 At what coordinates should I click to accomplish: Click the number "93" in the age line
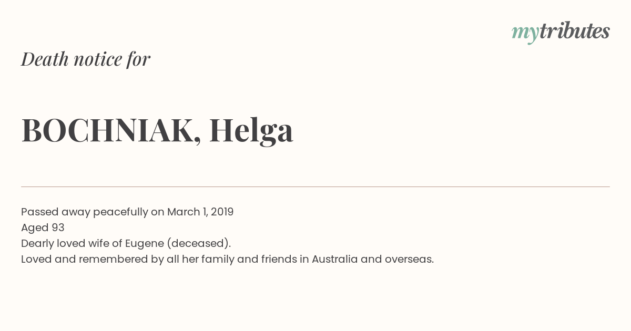(x=58, y=227)
